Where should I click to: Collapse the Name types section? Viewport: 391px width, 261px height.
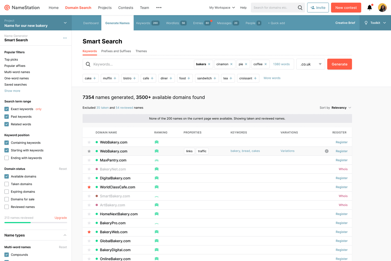65,235
